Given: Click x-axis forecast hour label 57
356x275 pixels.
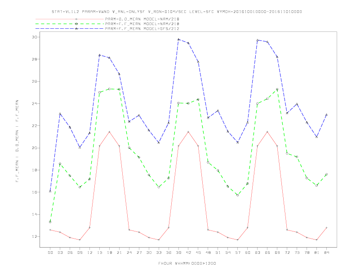Looking at the screenshot, I should tap(238, 253).
